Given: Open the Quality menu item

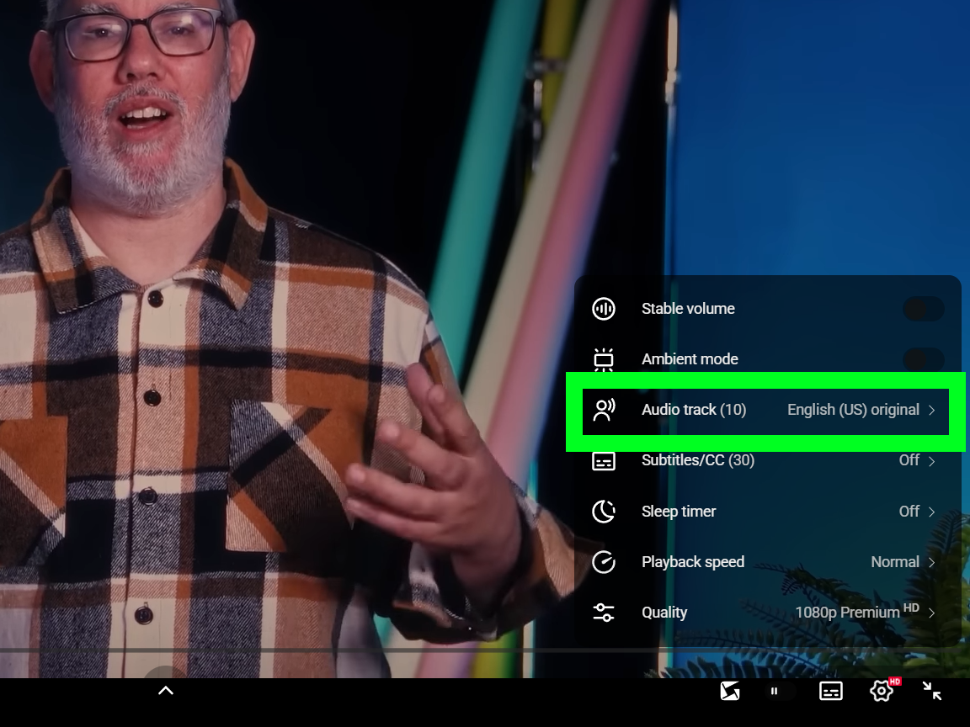Looking at the screenshot, I should click(767, 613).
